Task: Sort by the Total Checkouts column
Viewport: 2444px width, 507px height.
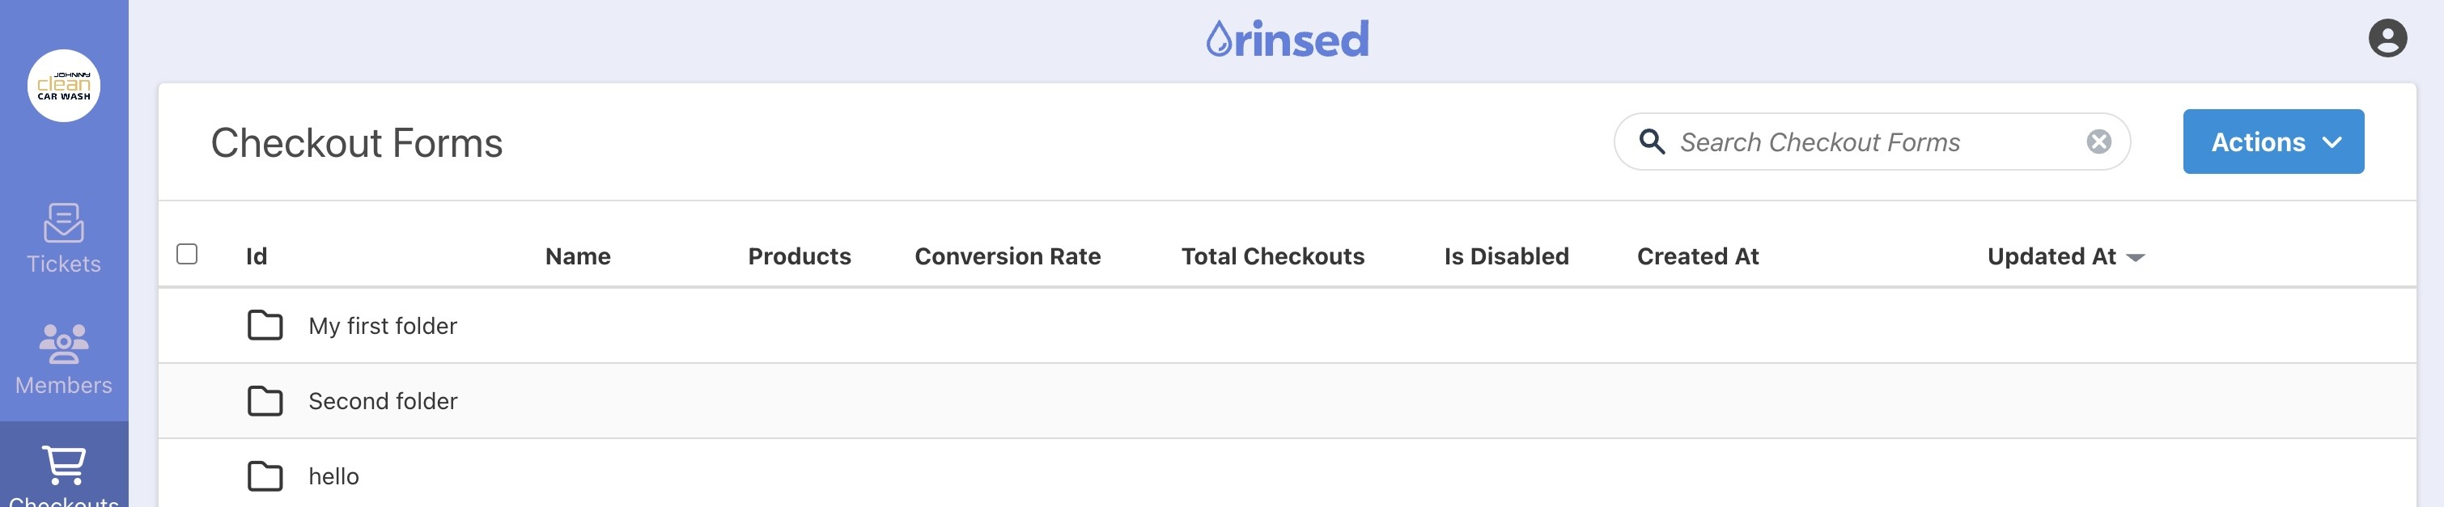Action: (x=1271, y=257)
